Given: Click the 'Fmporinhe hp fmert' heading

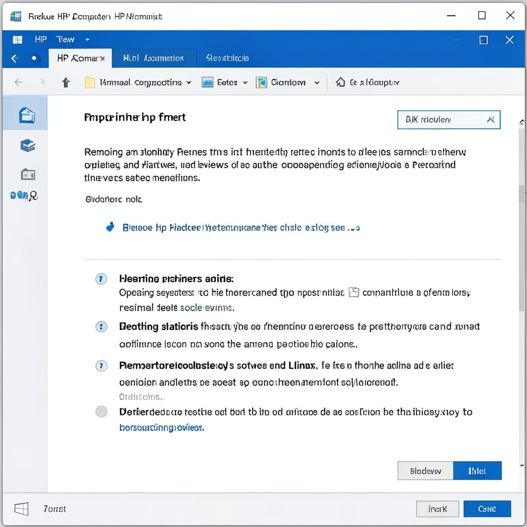Looking at the screenshot, I should point(135,117).
